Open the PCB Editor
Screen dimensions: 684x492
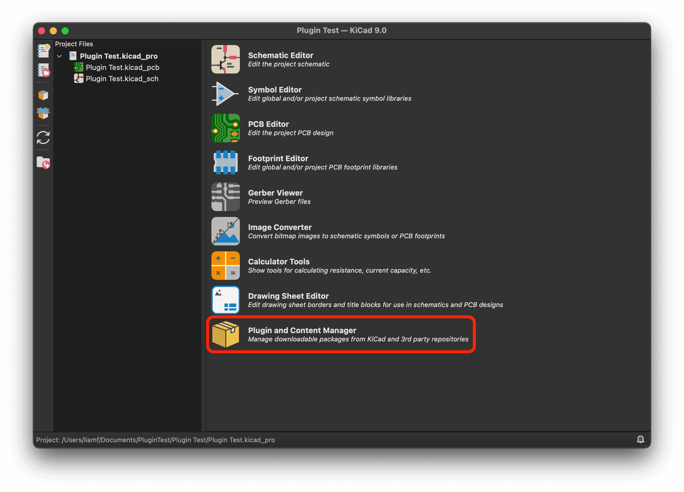click(x=268, y=128)
